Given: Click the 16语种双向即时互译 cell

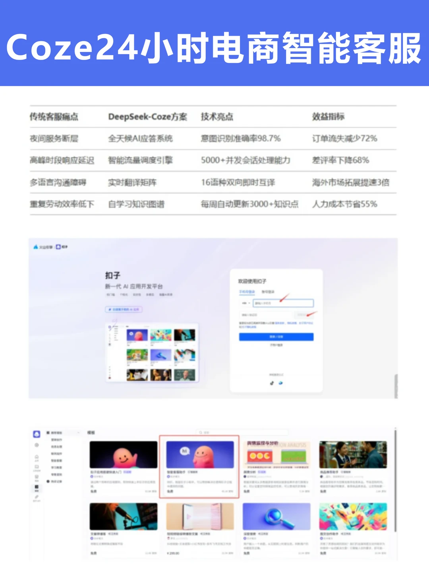Looking at the screenshot, I should [238, 182].
